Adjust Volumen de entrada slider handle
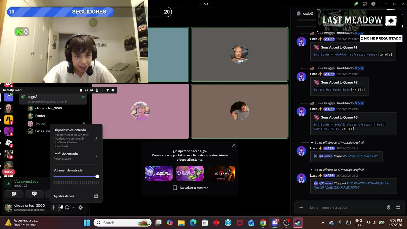Screen dimensions: 407x229 (97, 177)
